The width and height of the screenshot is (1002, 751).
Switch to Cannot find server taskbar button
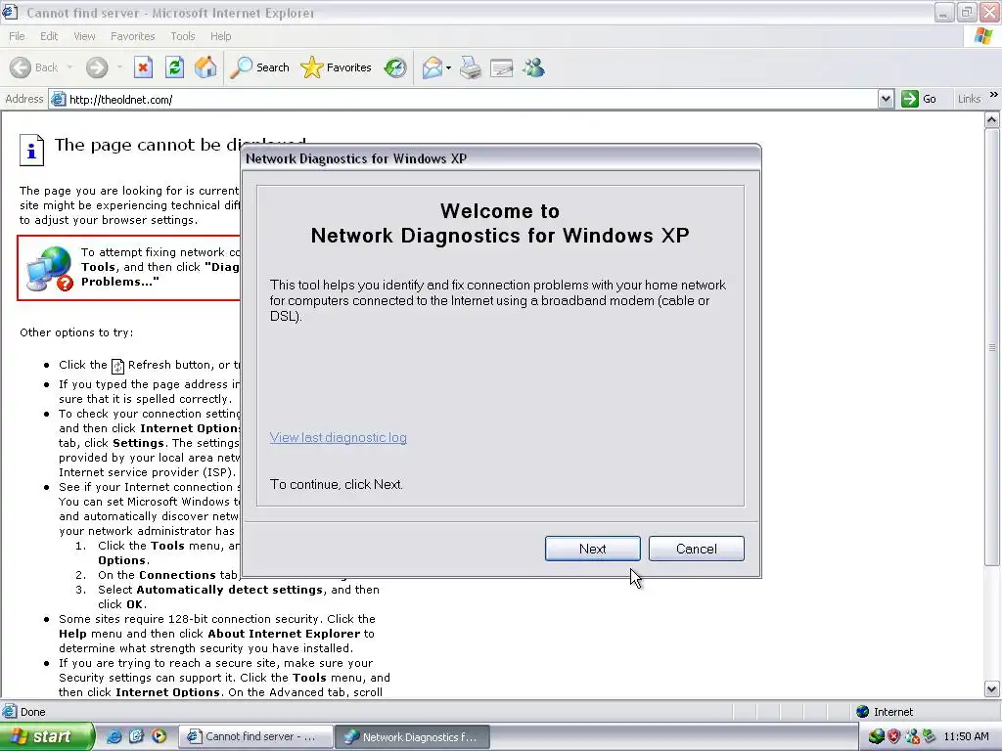pyautogui.click(x=255, y=737)
